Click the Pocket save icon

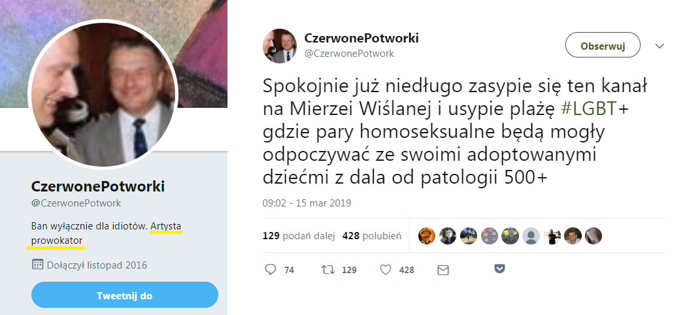click(500, 269)
